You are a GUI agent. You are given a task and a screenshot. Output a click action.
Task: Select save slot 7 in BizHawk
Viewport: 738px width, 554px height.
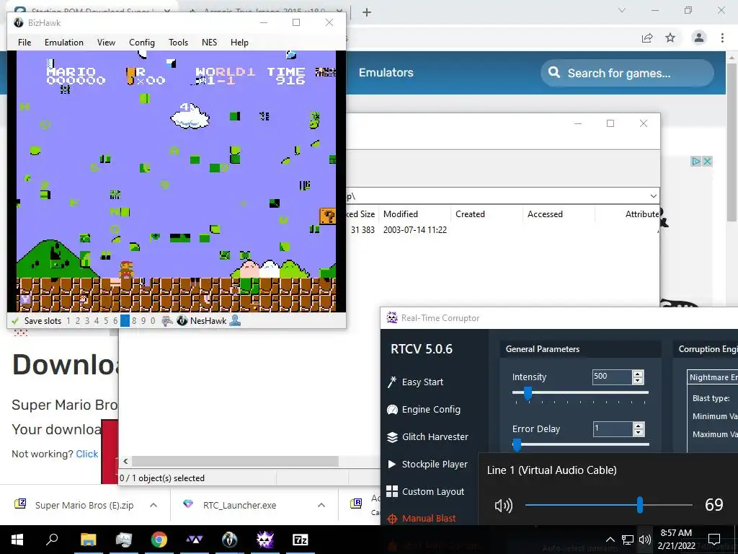pyautogui.click(x=125, y=321)
